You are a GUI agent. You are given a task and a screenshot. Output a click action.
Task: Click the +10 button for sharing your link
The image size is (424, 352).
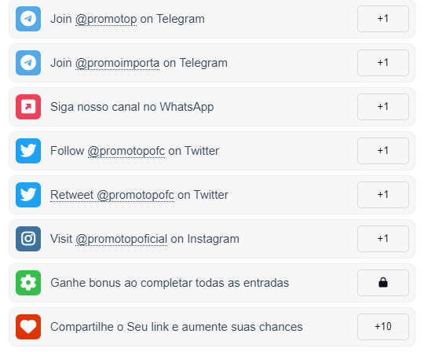tap(383, 327)
